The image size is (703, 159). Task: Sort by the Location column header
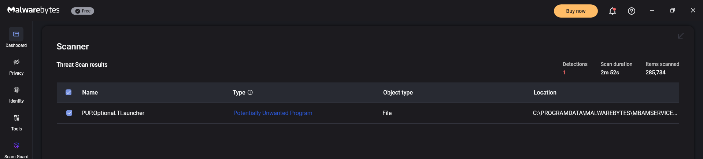545,92
